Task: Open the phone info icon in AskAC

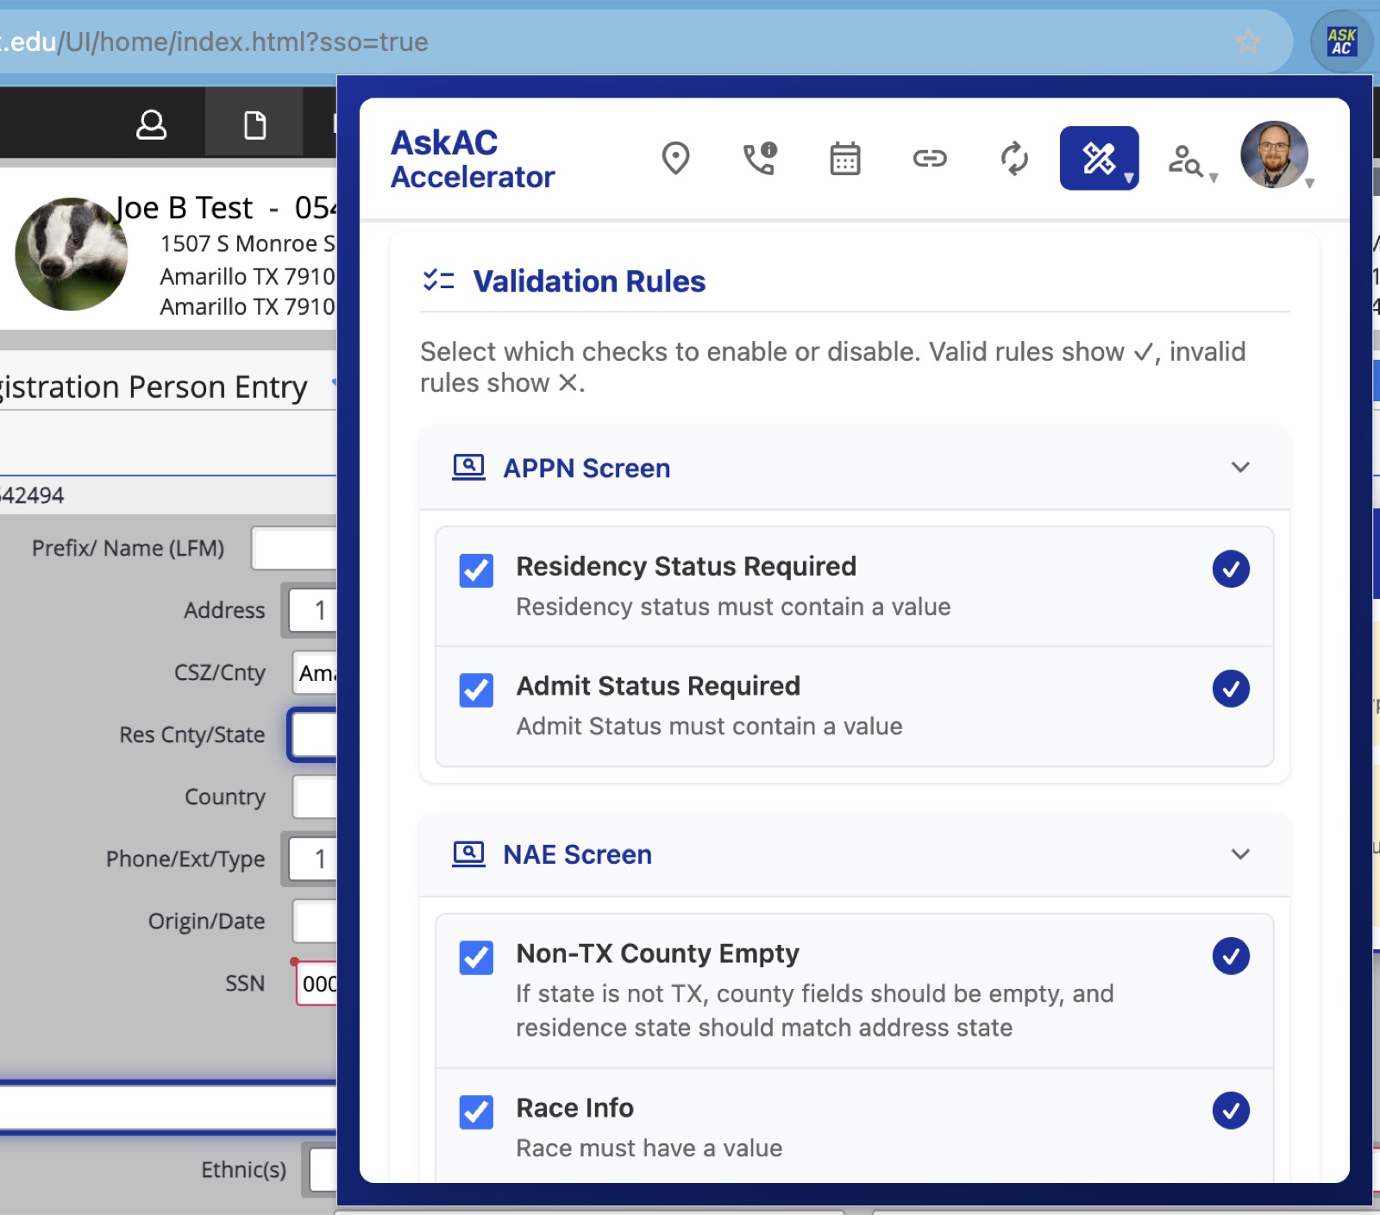Action: point(760,158)
